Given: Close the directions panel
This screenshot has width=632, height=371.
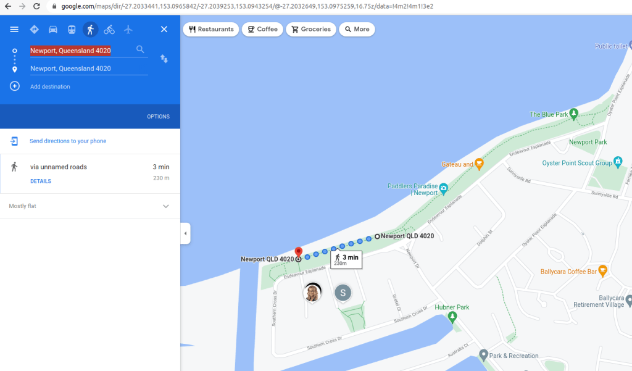Looking at the screenshot, I should [164, 30].
